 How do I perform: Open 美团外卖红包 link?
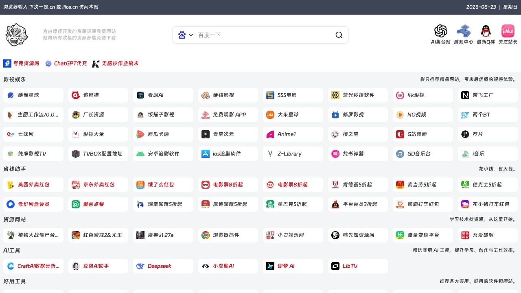tap(33, 185)
